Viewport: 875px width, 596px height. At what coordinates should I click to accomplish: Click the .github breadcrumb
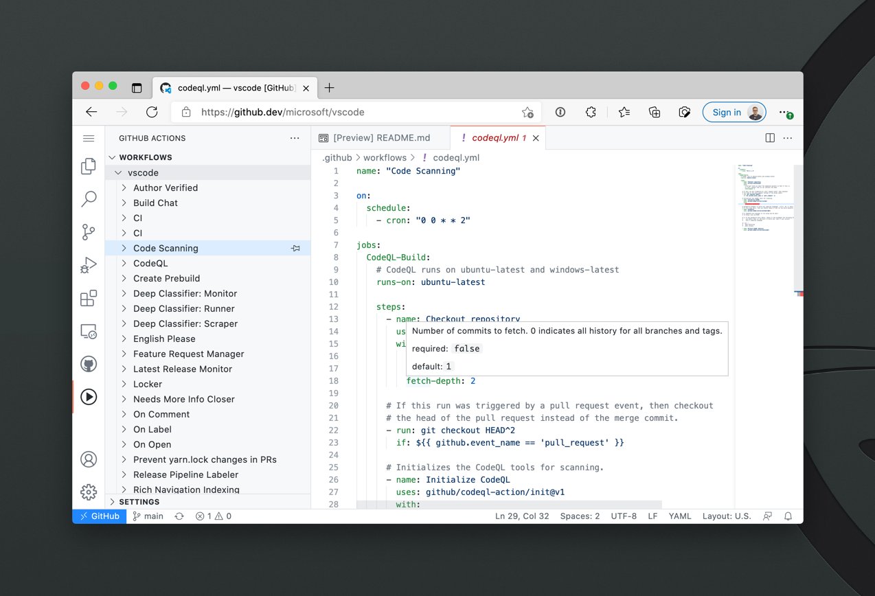(x=337, y=158)
